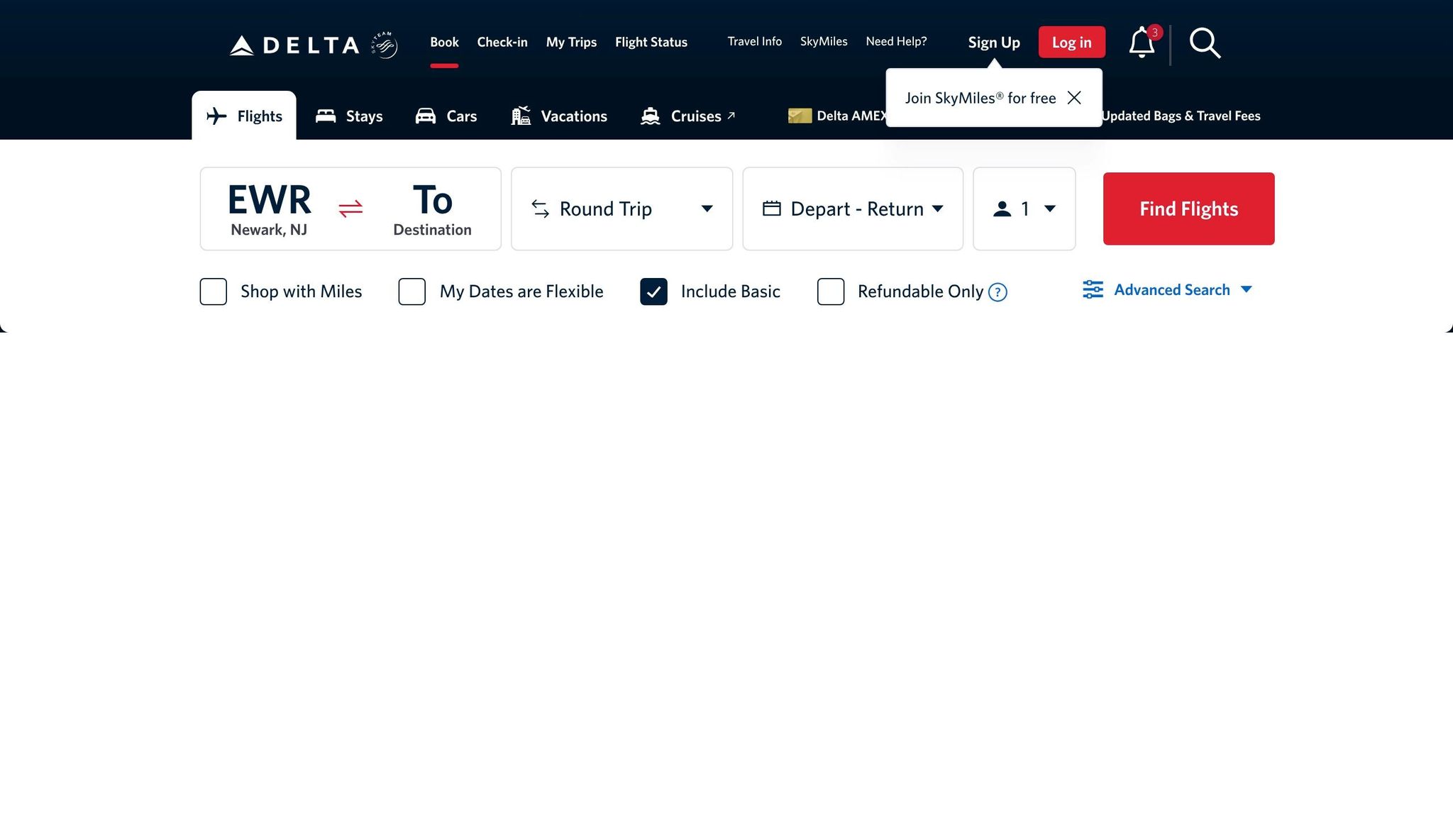Open the Vacations tab
1453x817 pixels.
[559, 116]
